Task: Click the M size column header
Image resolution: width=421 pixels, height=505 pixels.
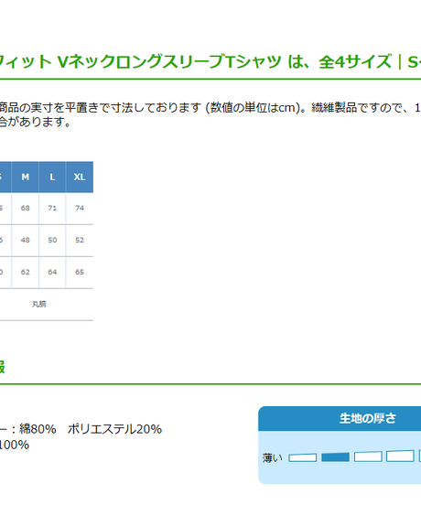Action: pyautogui.click(x=25, y=177)
